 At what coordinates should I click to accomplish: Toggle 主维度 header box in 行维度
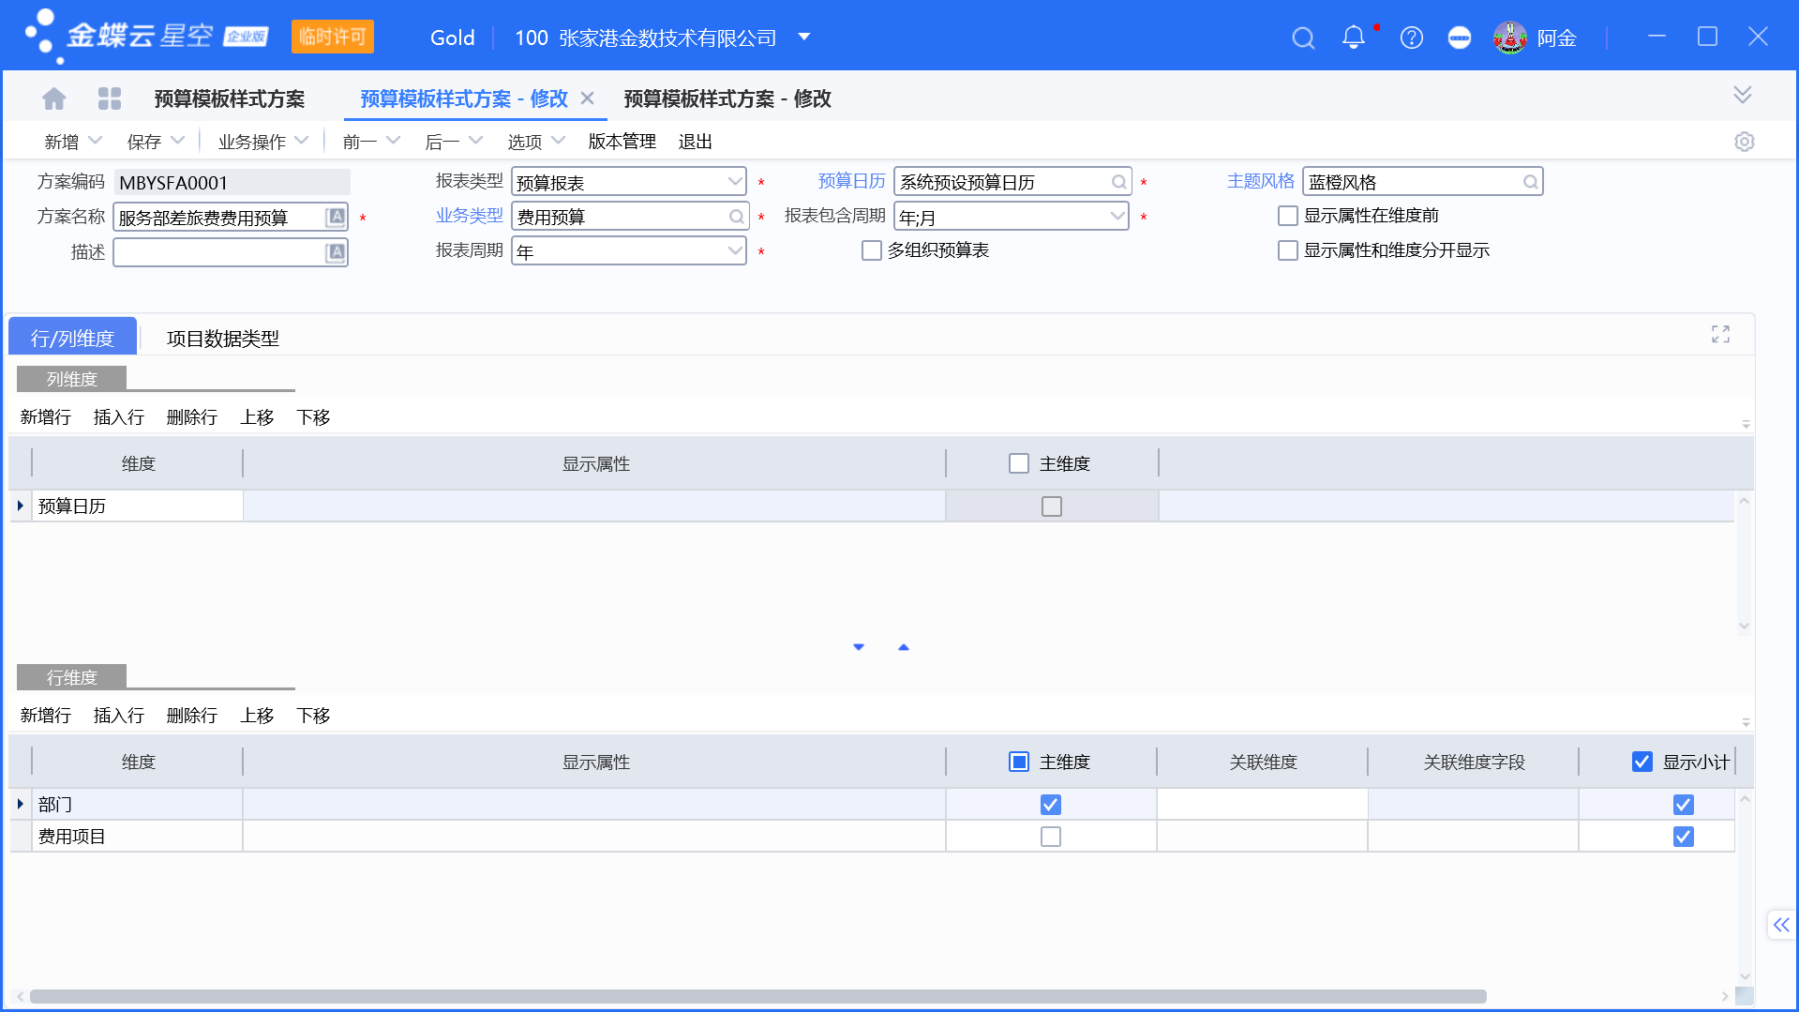tap(1019, 762)
